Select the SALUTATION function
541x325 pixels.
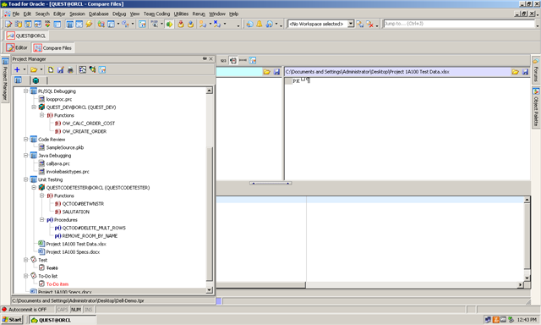pos(75,212)
